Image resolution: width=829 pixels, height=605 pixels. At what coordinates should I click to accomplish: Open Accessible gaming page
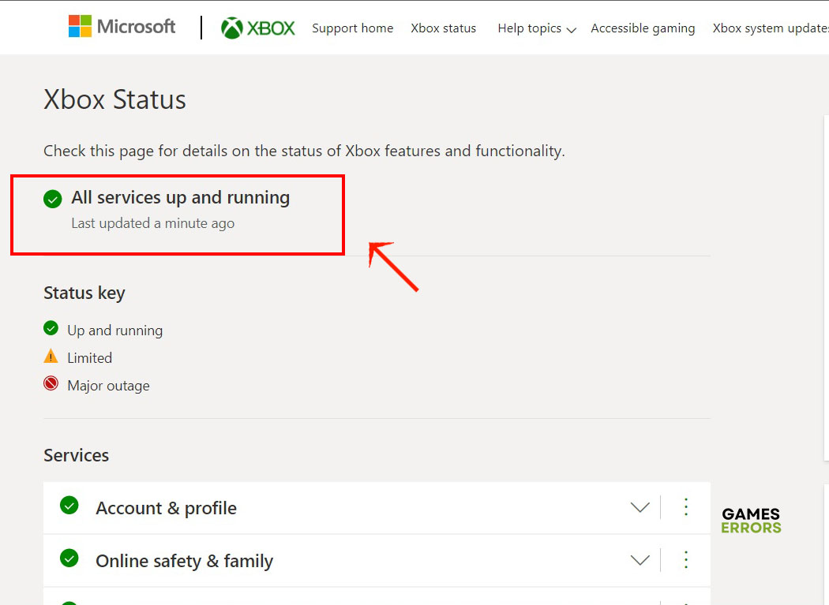(x=643, y=28)
